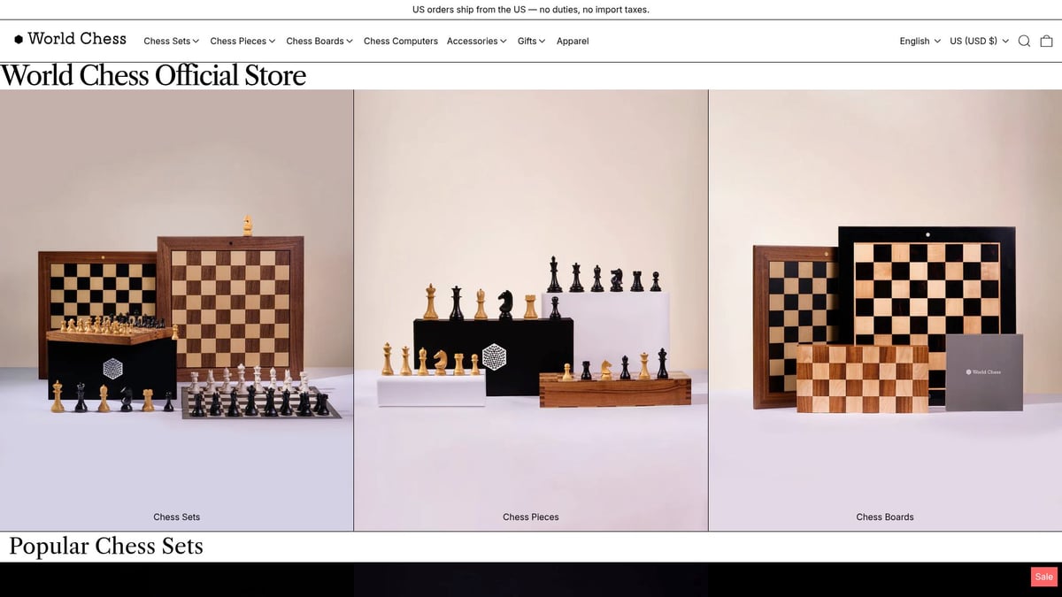Expand the Chess Sets dropdown menu
The image size is (1062, 597).
click(x=171, y=41)
